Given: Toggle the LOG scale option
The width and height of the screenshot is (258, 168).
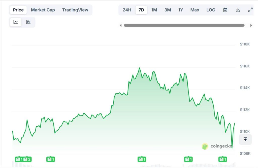Looking at the screenshot, I should tap(211, 10).
